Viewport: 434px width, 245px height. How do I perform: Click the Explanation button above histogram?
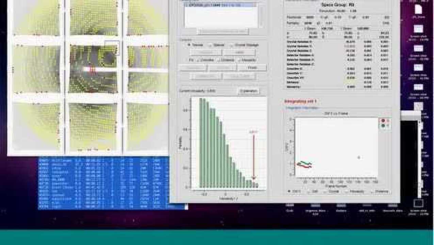tap(248, 91)
